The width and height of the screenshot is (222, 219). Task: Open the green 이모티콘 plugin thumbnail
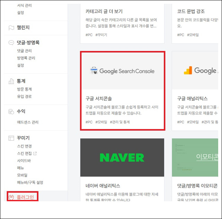[x=195, y=157]
